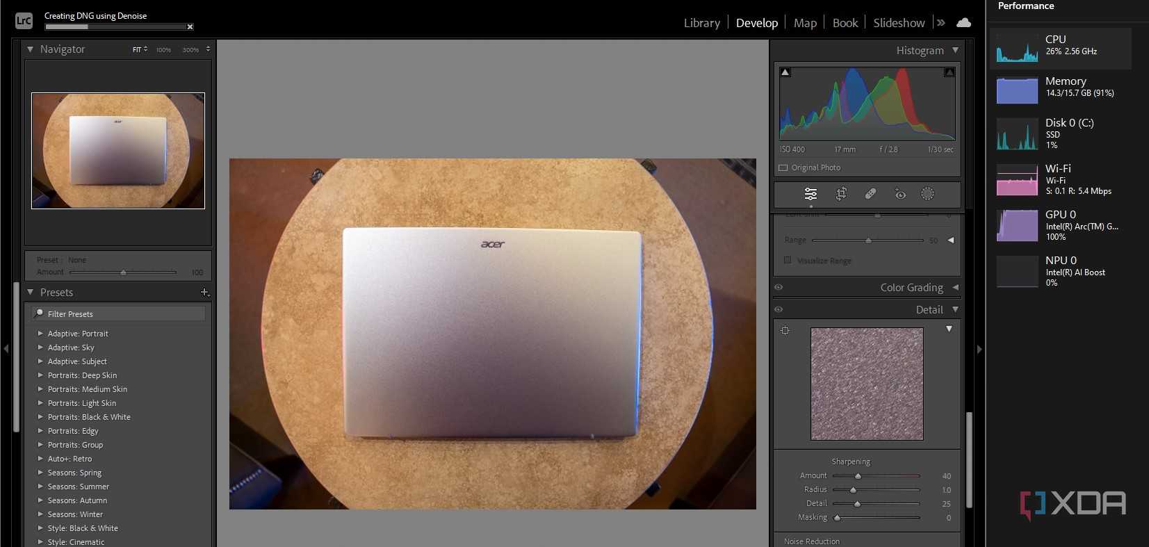Viewport: 1149px width, 547px height.
Task: Select the Red Eye correction tool
Action: [900, 194]
